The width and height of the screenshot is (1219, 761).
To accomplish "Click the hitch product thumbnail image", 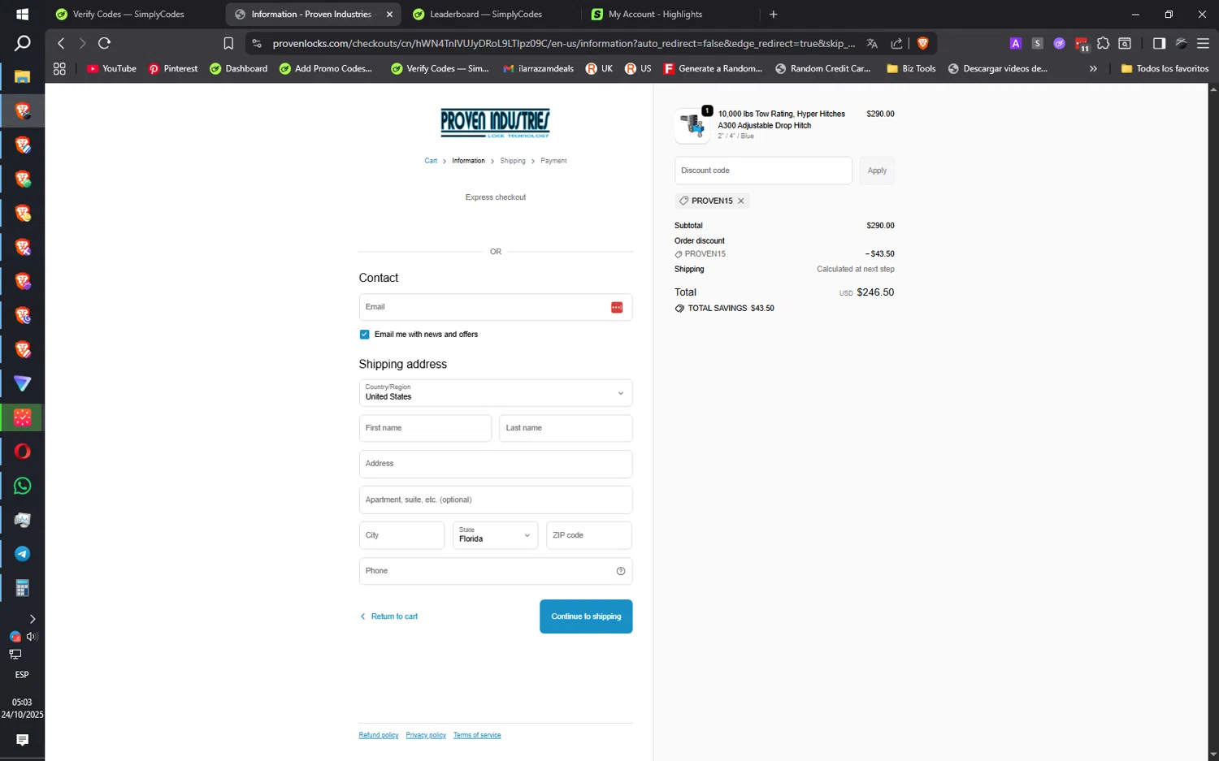I will pos(692,126).
